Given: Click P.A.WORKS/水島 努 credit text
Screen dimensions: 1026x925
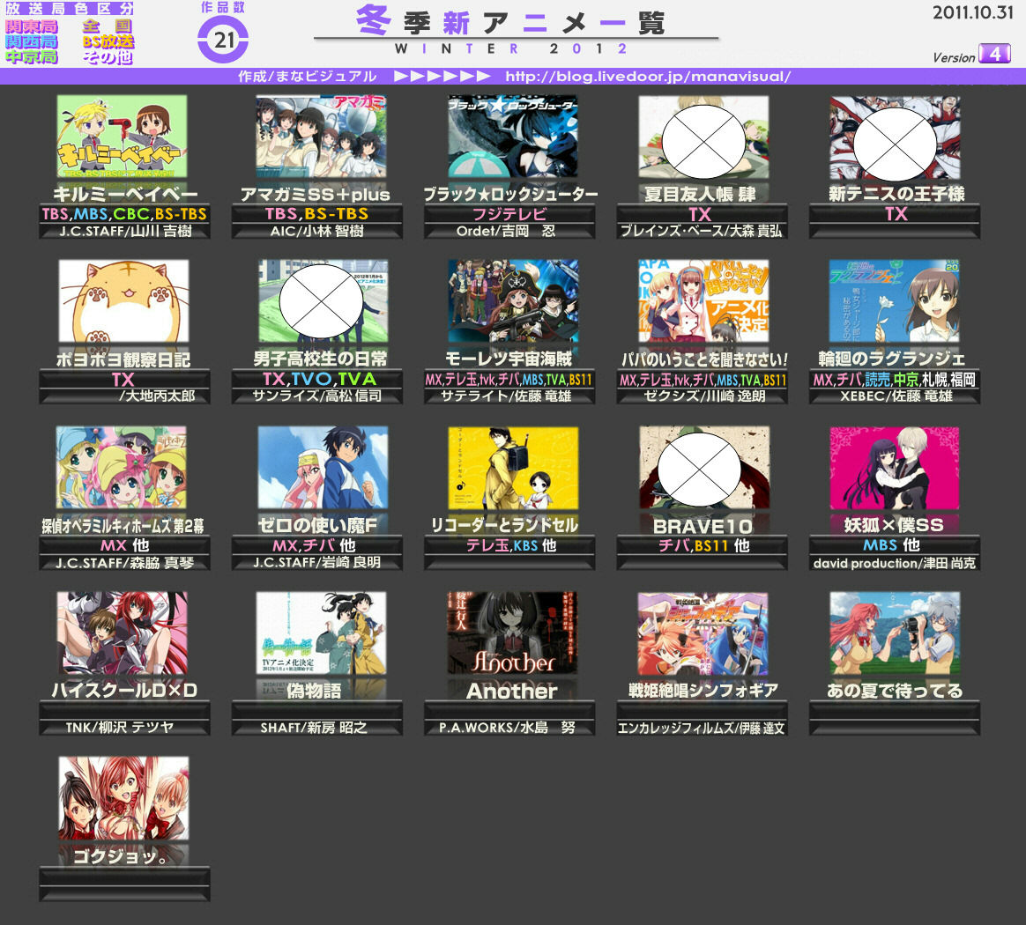Looking at the screenshot, I should [507, 728].
